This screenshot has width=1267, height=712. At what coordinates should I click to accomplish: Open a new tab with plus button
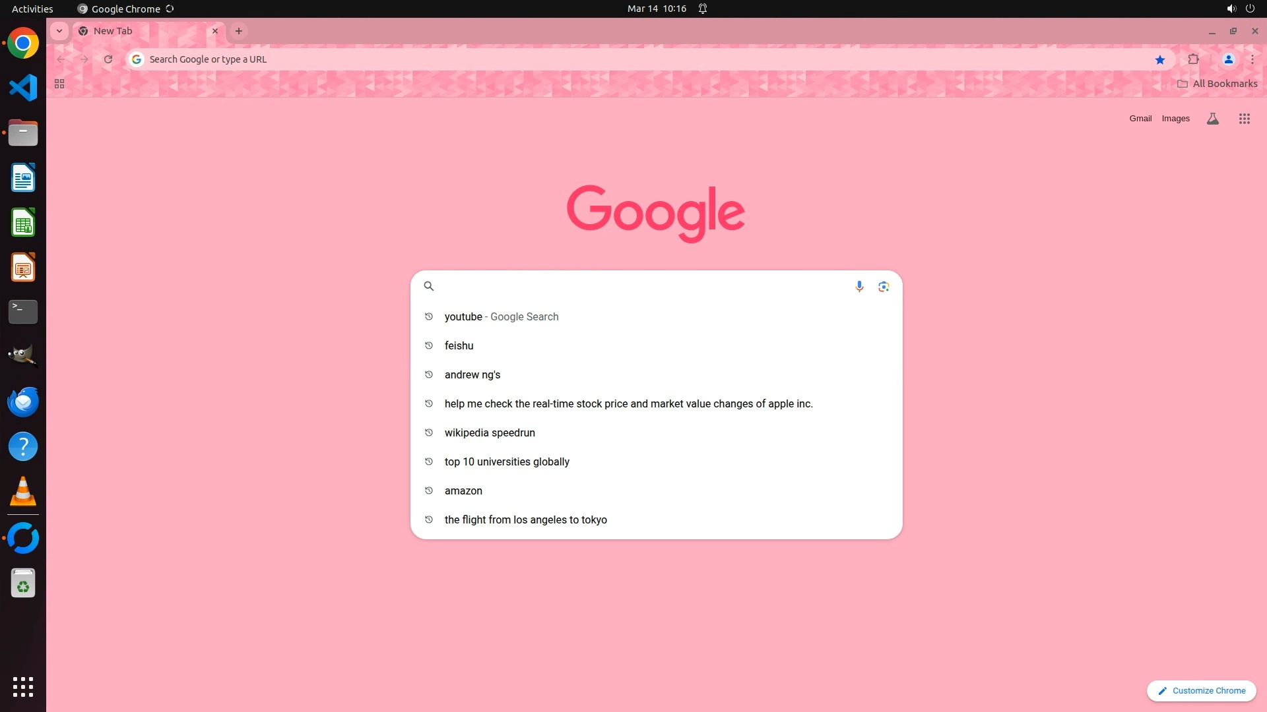pos(239,31)
